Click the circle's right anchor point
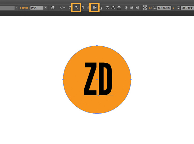This screenshot has width=194, height=144. coord(131,80)
